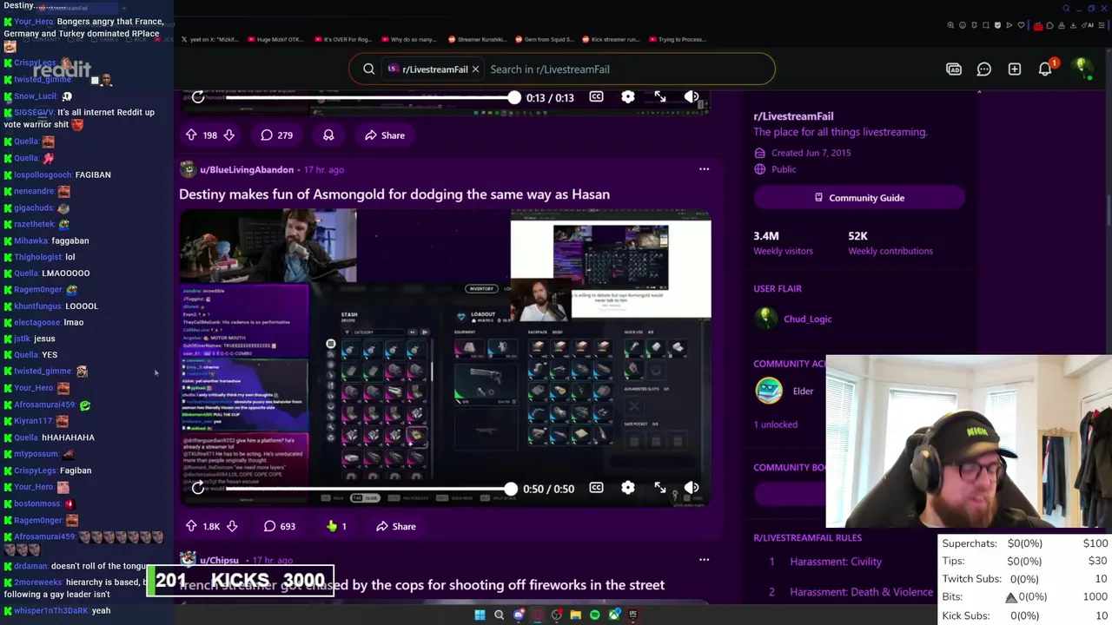This screenshot has height=625, width=1112.
Task: Open 'Huge Mizkif OTK' bookmark tab
Action: coord(276,39)
